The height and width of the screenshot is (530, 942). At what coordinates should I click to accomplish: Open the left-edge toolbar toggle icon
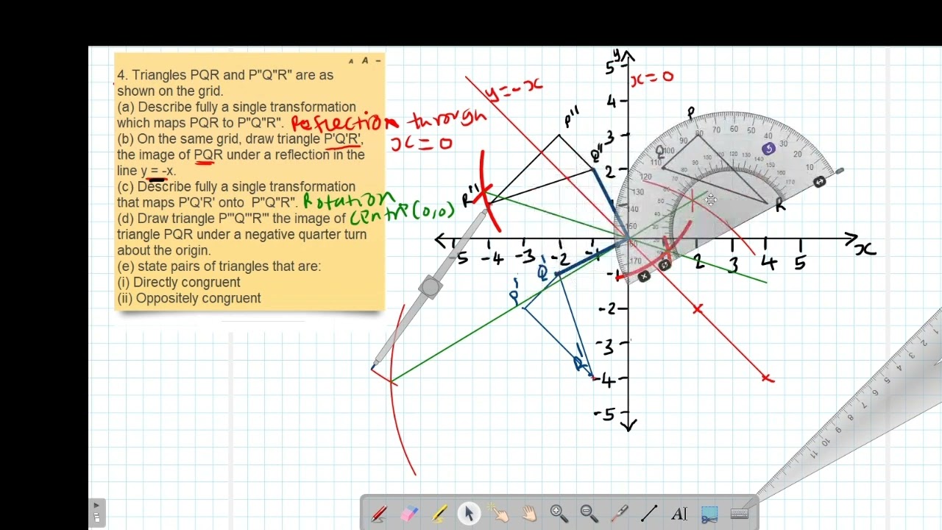(96, 512)
